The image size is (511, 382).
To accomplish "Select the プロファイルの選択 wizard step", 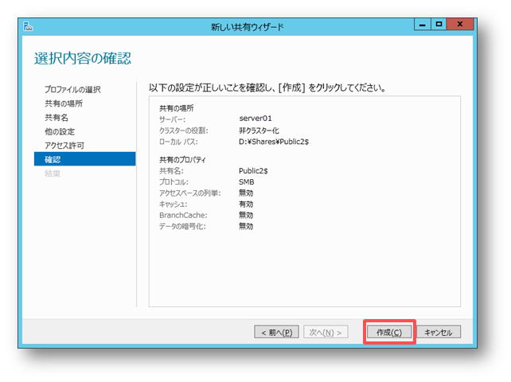I will pos(72,89).
